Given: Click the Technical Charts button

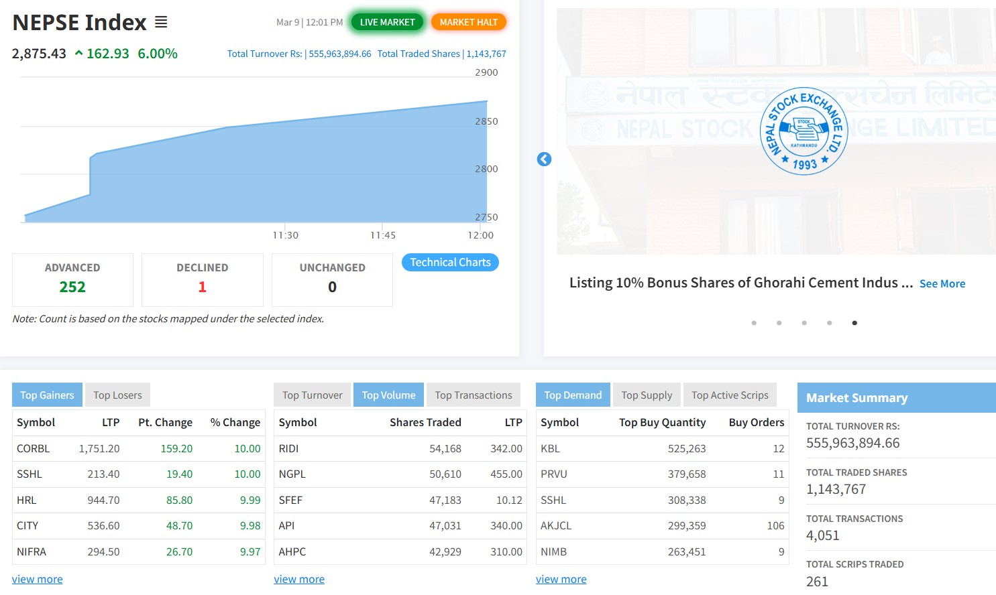Looking at the screenshot, I should point(450,263).
